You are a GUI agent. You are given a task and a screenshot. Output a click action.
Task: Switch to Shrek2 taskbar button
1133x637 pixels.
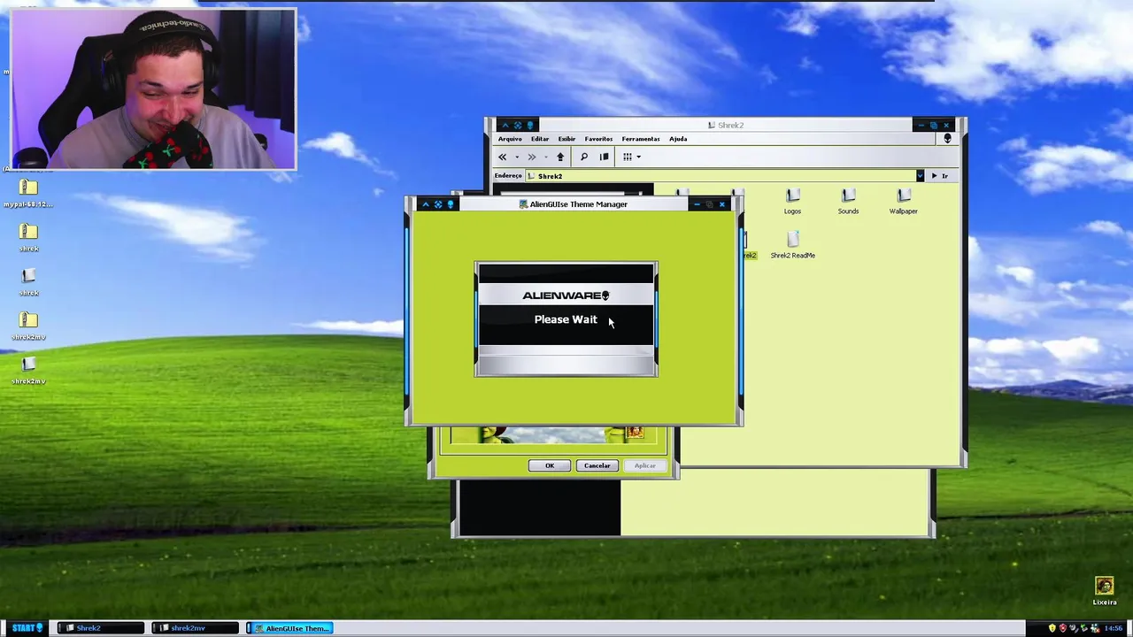coord(100,628)
